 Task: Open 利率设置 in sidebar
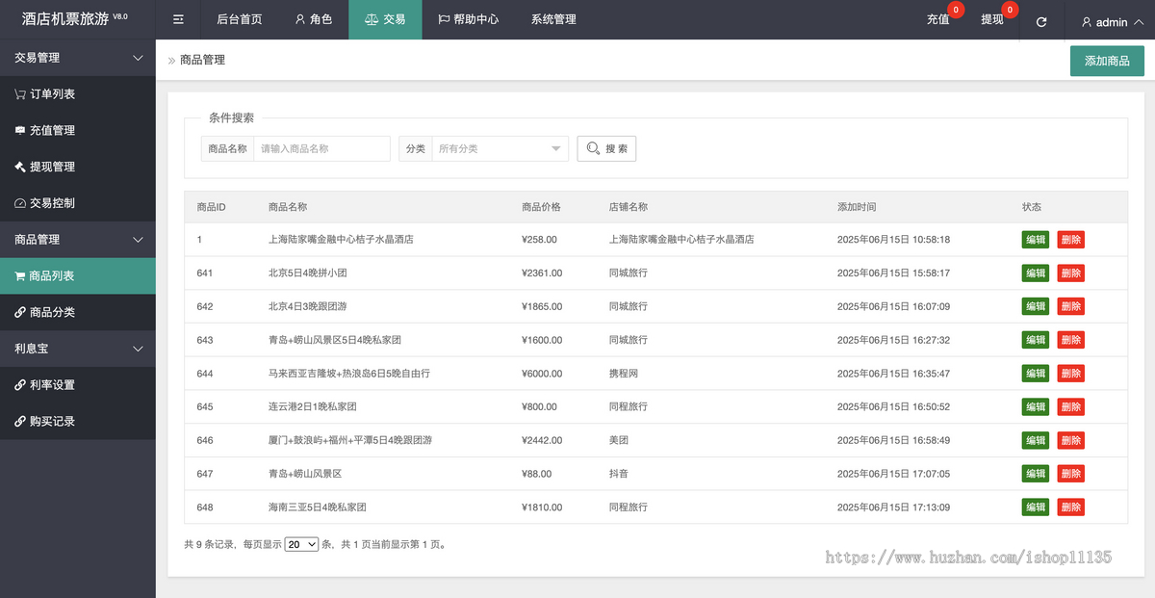pyautogui.click(x=78, y=385)
